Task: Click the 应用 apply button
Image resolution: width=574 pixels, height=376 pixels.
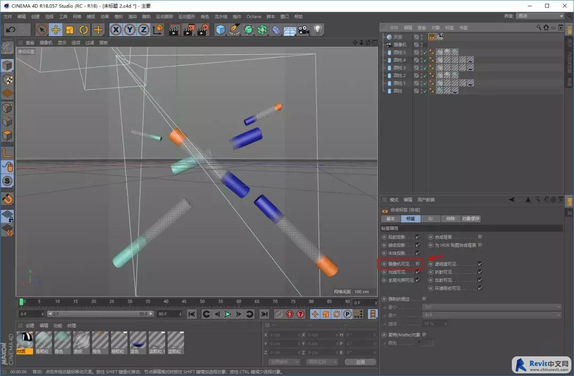Action: coord(360,362)
